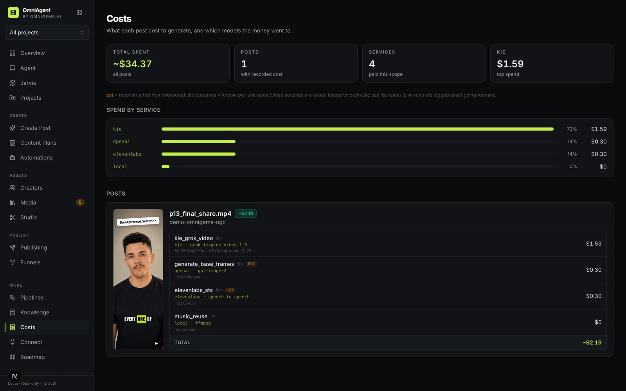
Task: Select the generate_base_frames cost row
Action: pos(388,270)
